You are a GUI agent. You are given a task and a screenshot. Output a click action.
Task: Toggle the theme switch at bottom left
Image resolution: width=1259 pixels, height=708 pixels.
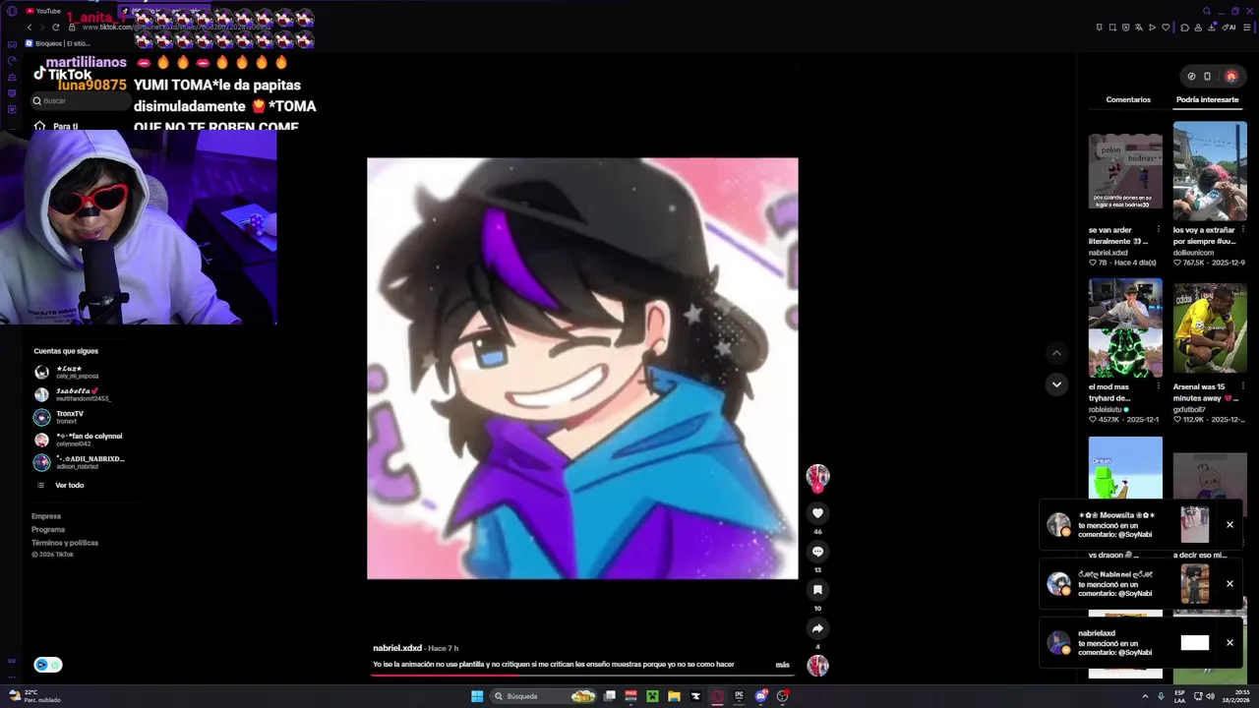click(x=48, y=665)
